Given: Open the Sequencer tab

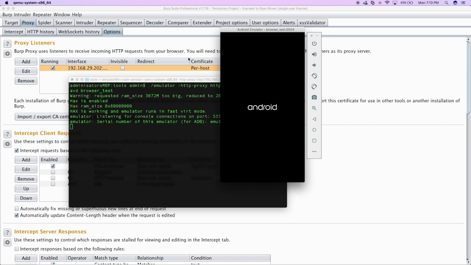Looking at the screenshot, I should click(131, 23).
